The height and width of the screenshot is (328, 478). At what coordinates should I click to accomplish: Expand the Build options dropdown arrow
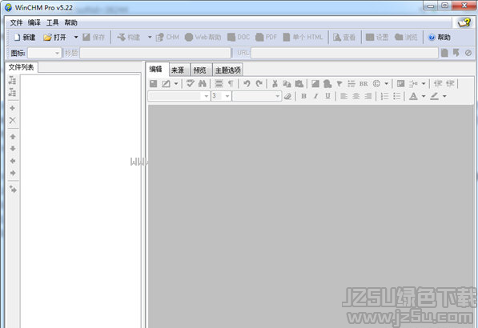tap(150, 37)
